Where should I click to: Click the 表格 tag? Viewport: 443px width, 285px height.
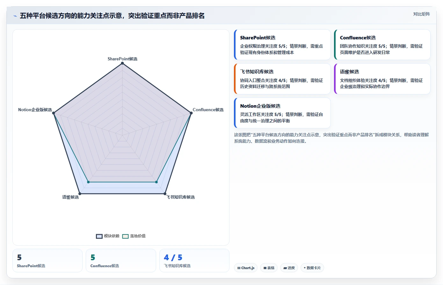pyautogui.click(x=269, y=268)
